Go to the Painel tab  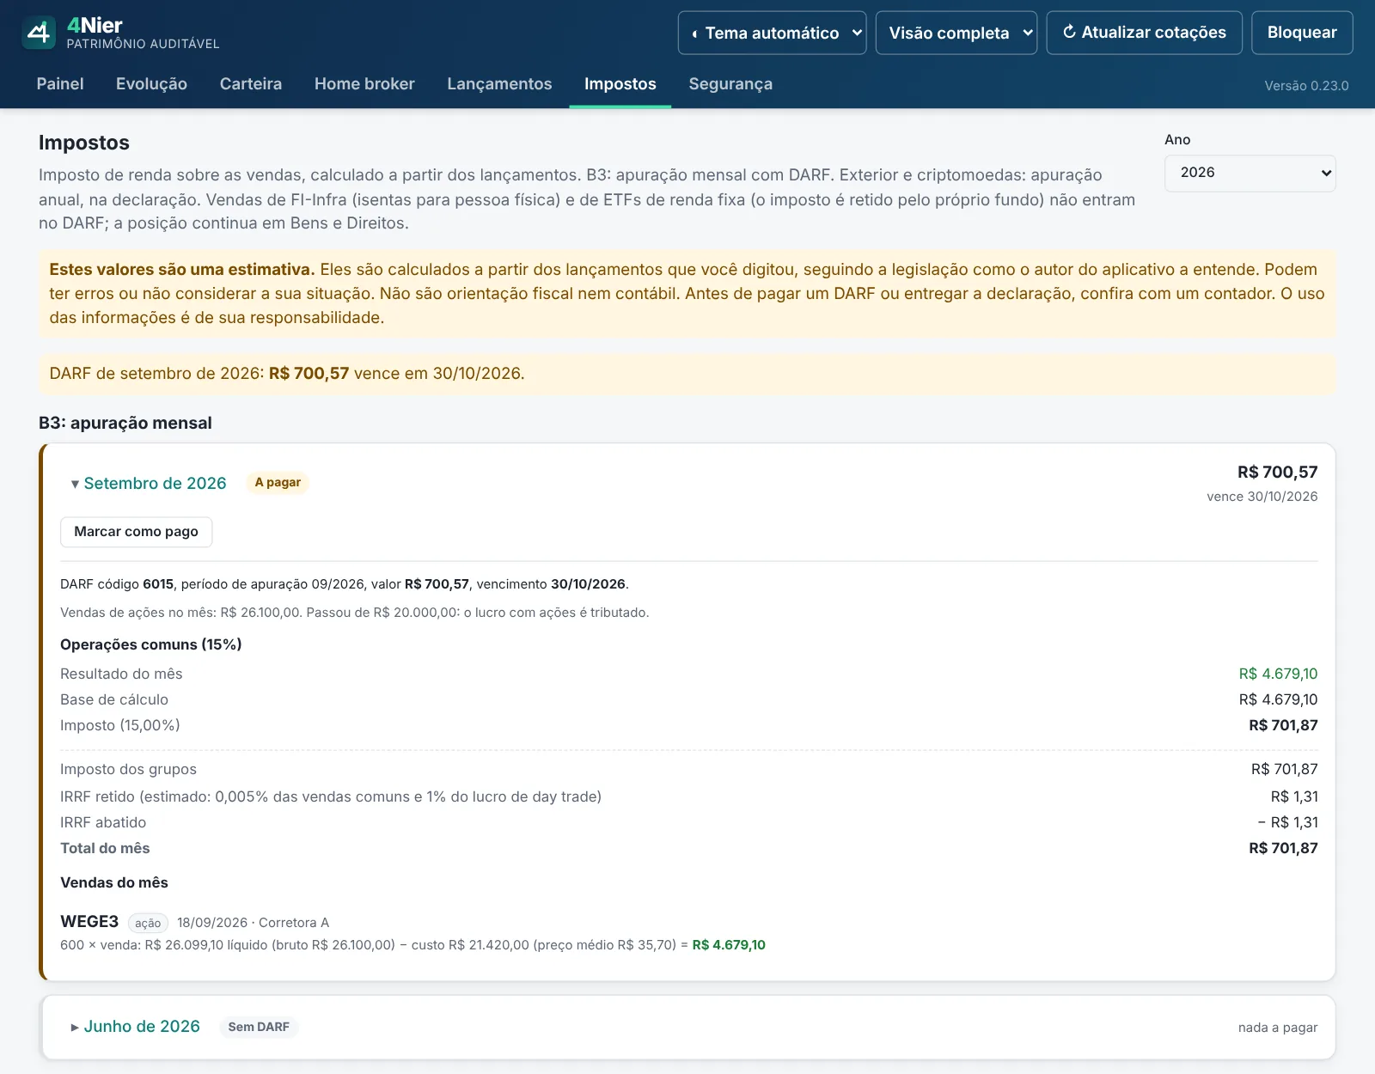60,83
